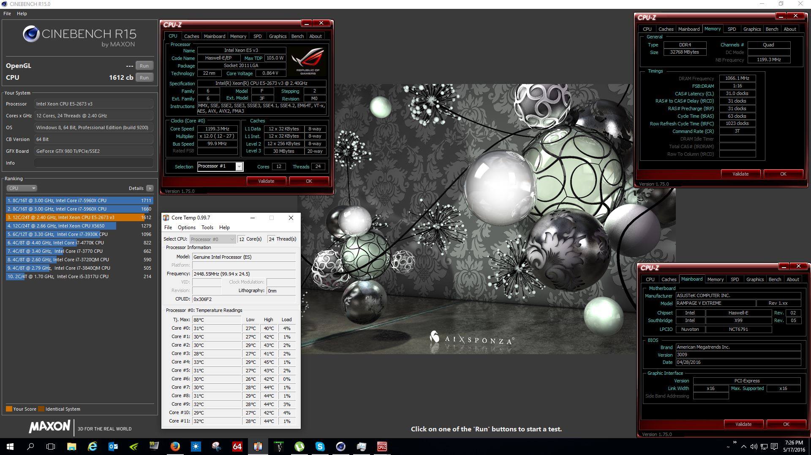
Task: Open Fraps monitor icon in taskbar
Action: tap(154, 446)
